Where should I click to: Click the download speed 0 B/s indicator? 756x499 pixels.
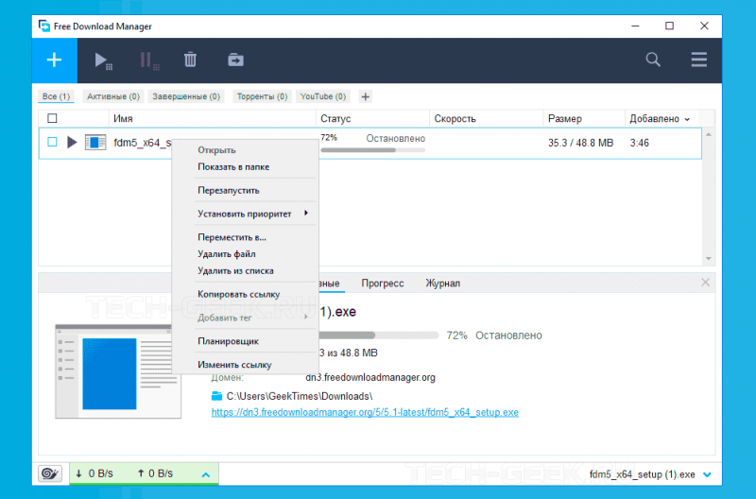tap(94, 473)
